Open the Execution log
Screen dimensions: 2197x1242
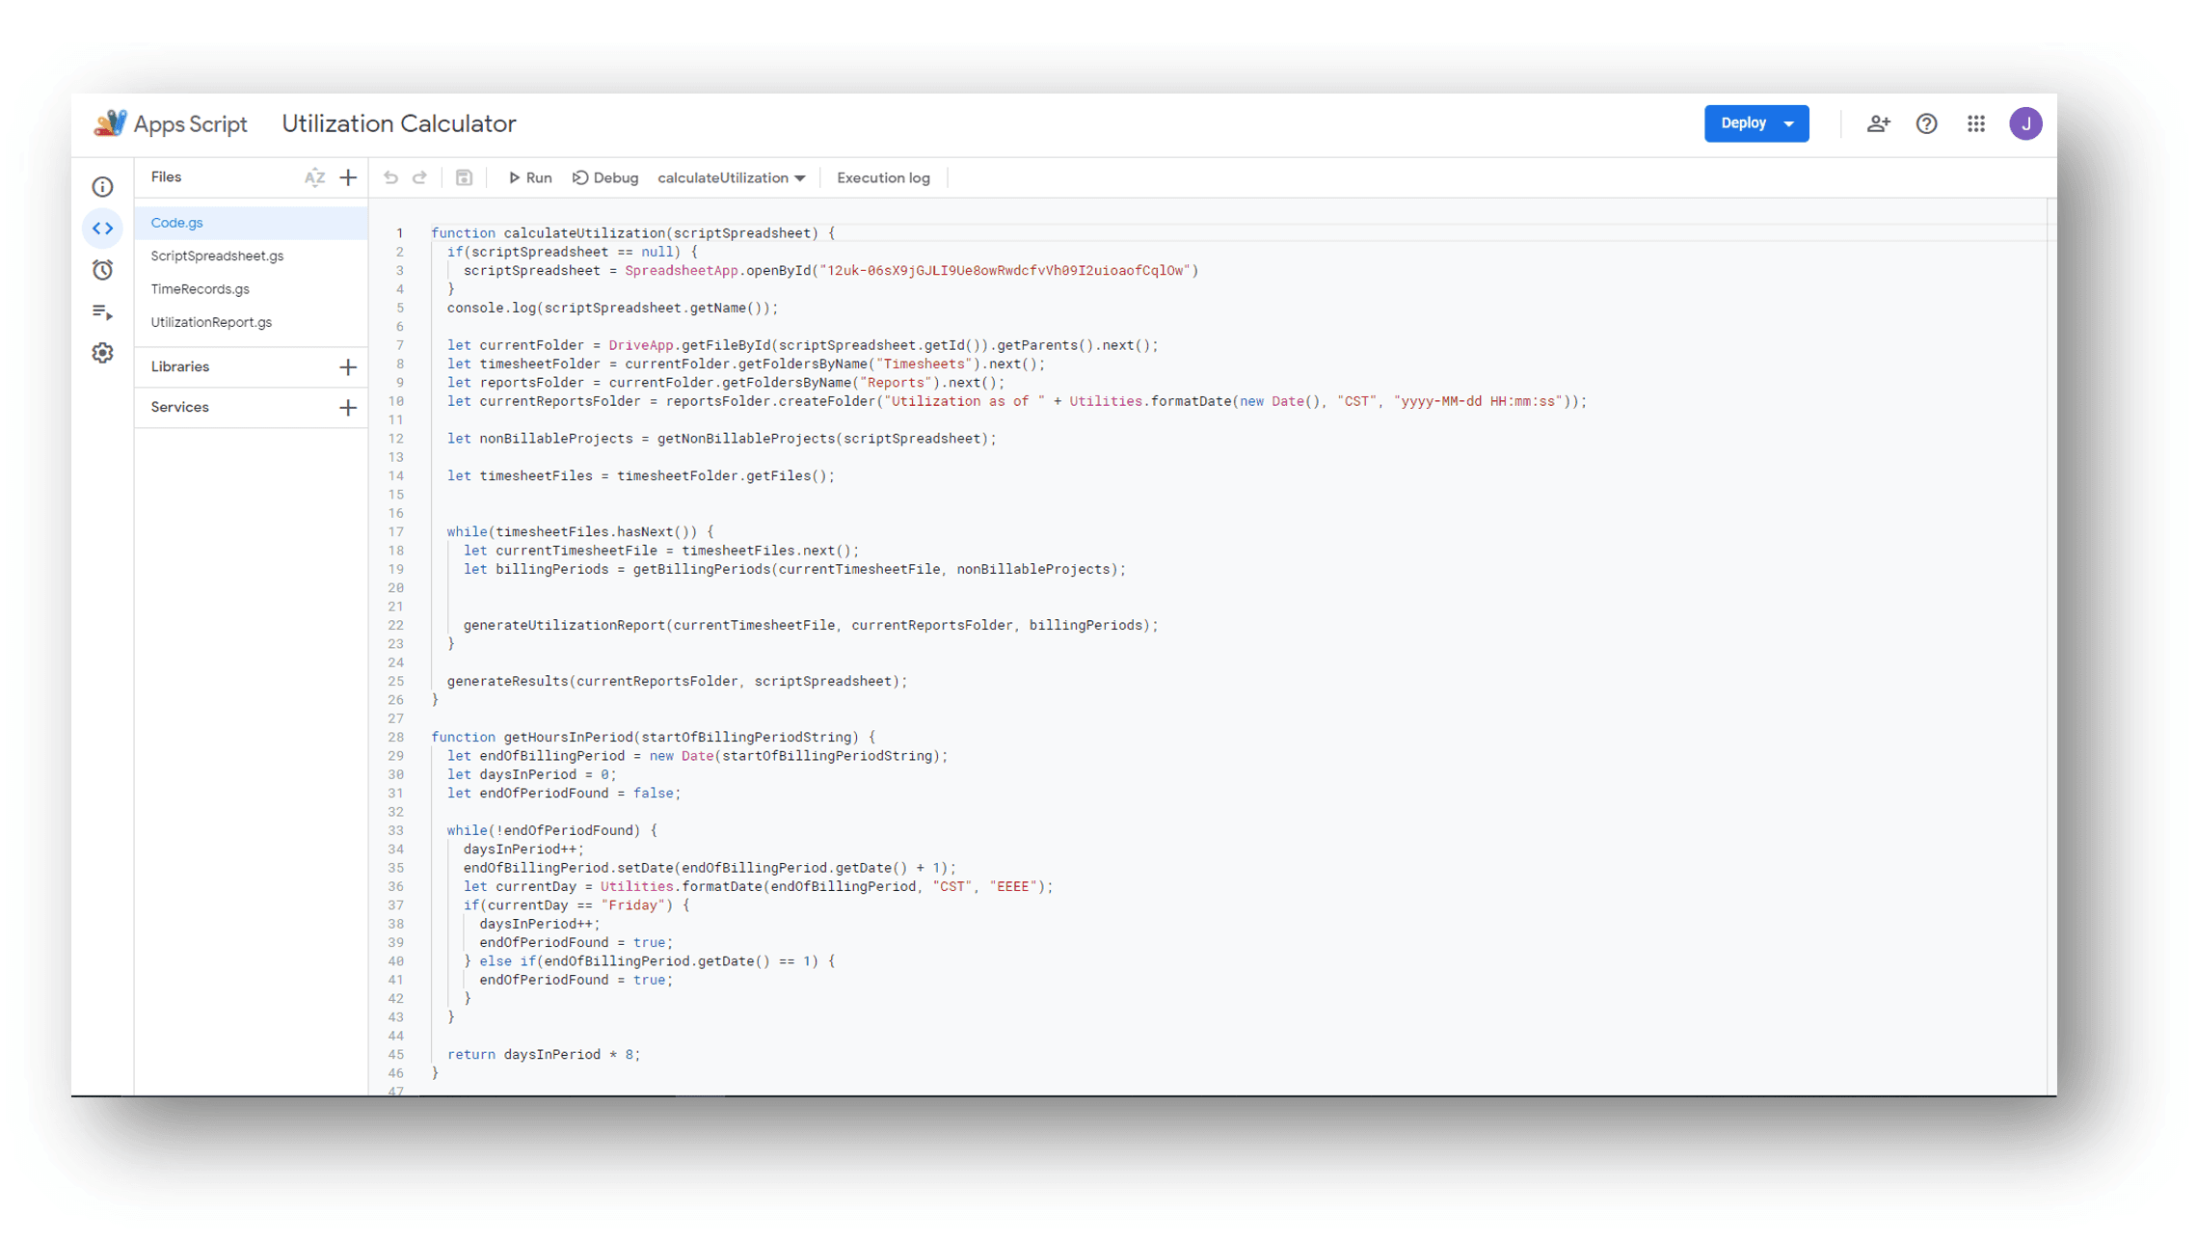pyautogui.click(x=883, y=177)
